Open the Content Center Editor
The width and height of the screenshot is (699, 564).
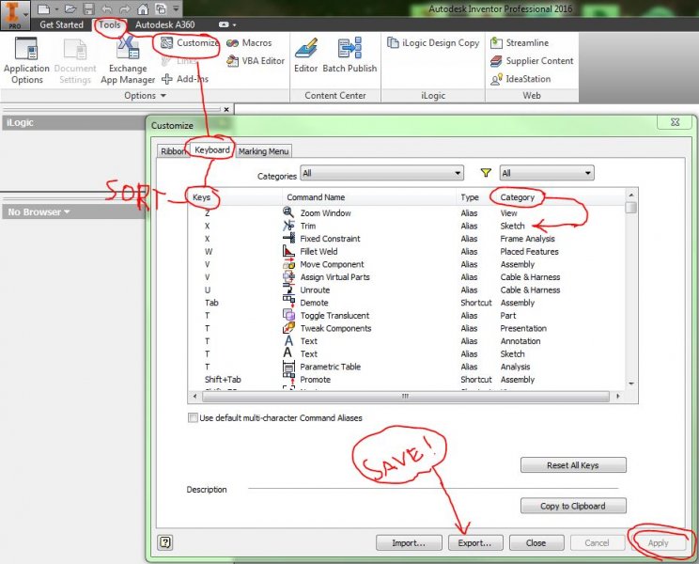point(306,55)
